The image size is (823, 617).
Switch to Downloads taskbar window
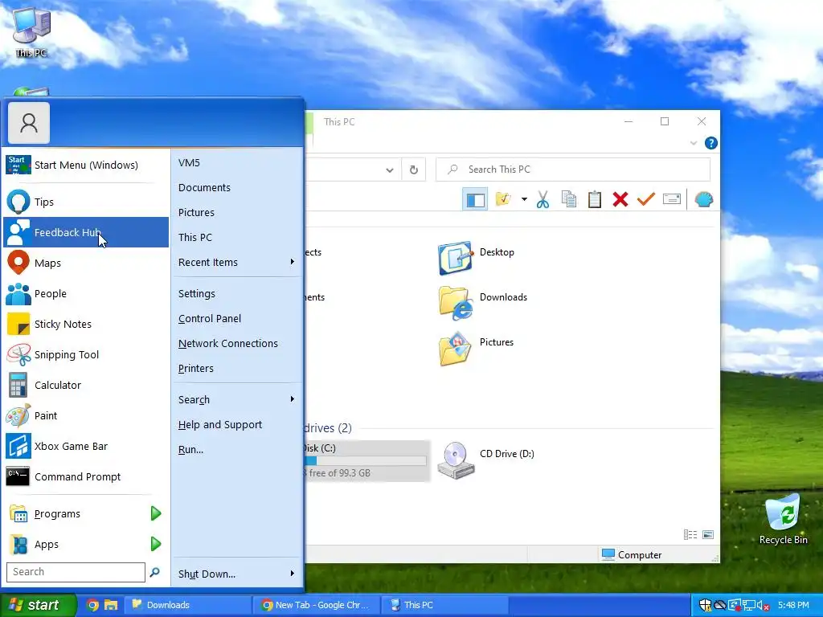click(x=188, y=605)
